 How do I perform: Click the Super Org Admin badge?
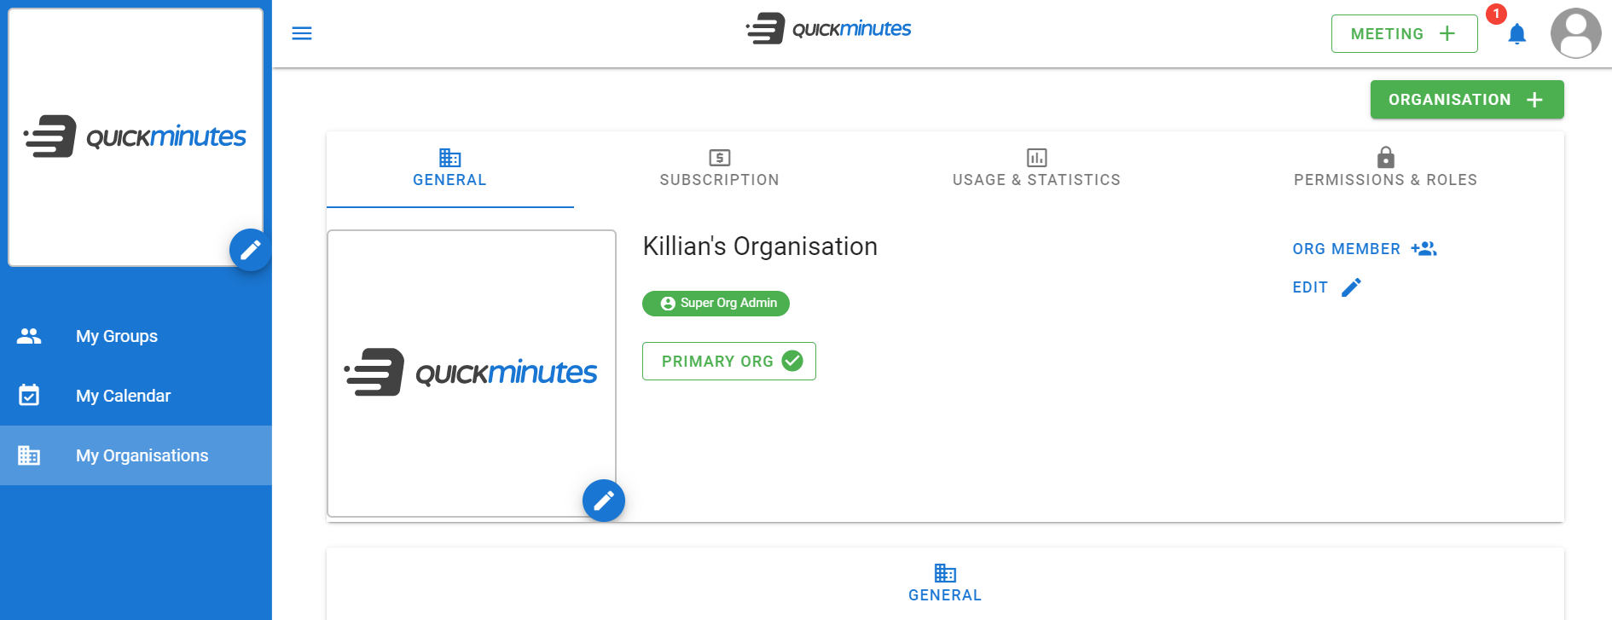716,303
